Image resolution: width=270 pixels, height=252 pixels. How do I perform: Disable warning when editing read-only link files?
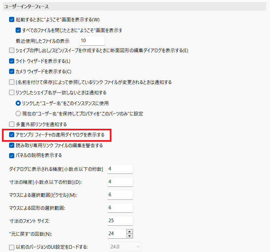(x=11, y=146)
